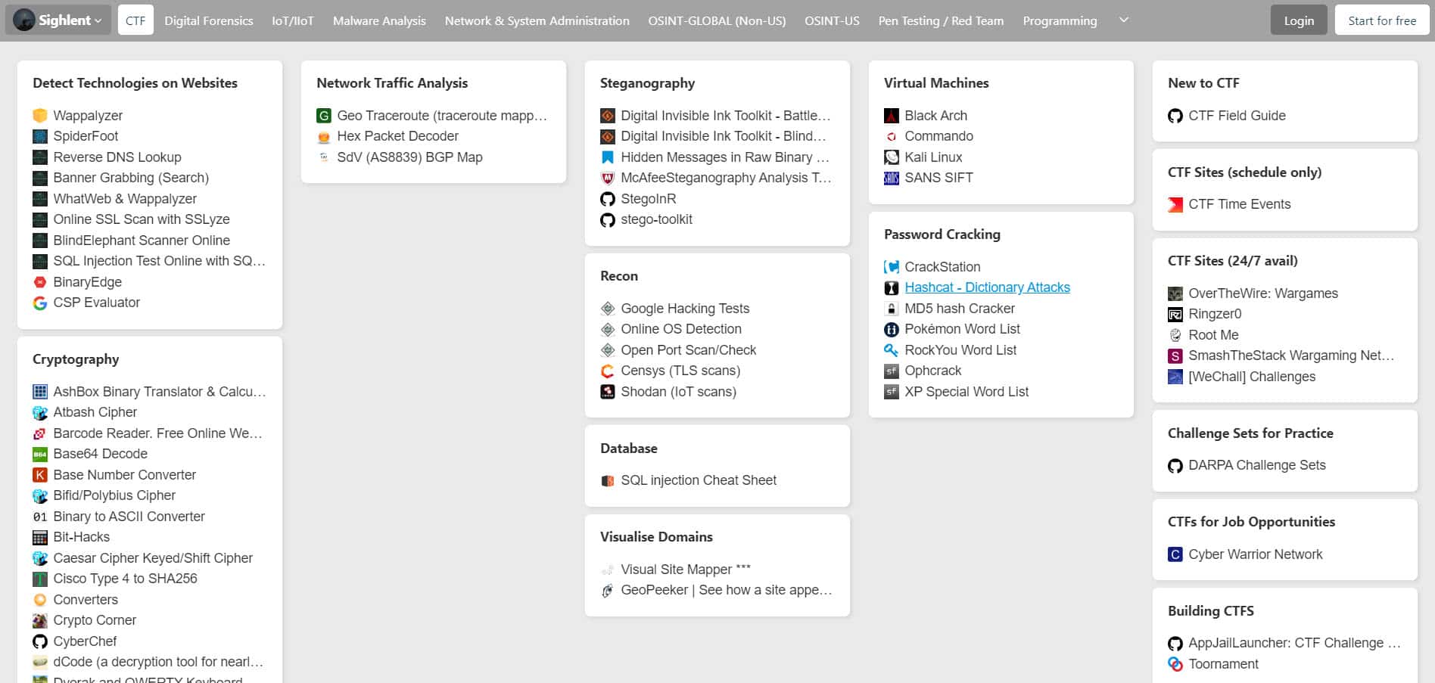Switch to the Malware Analysis tab
Image resolution: width=1435 pixels, height=683 pixels.
pyautogui.click(x=379, y=20)
